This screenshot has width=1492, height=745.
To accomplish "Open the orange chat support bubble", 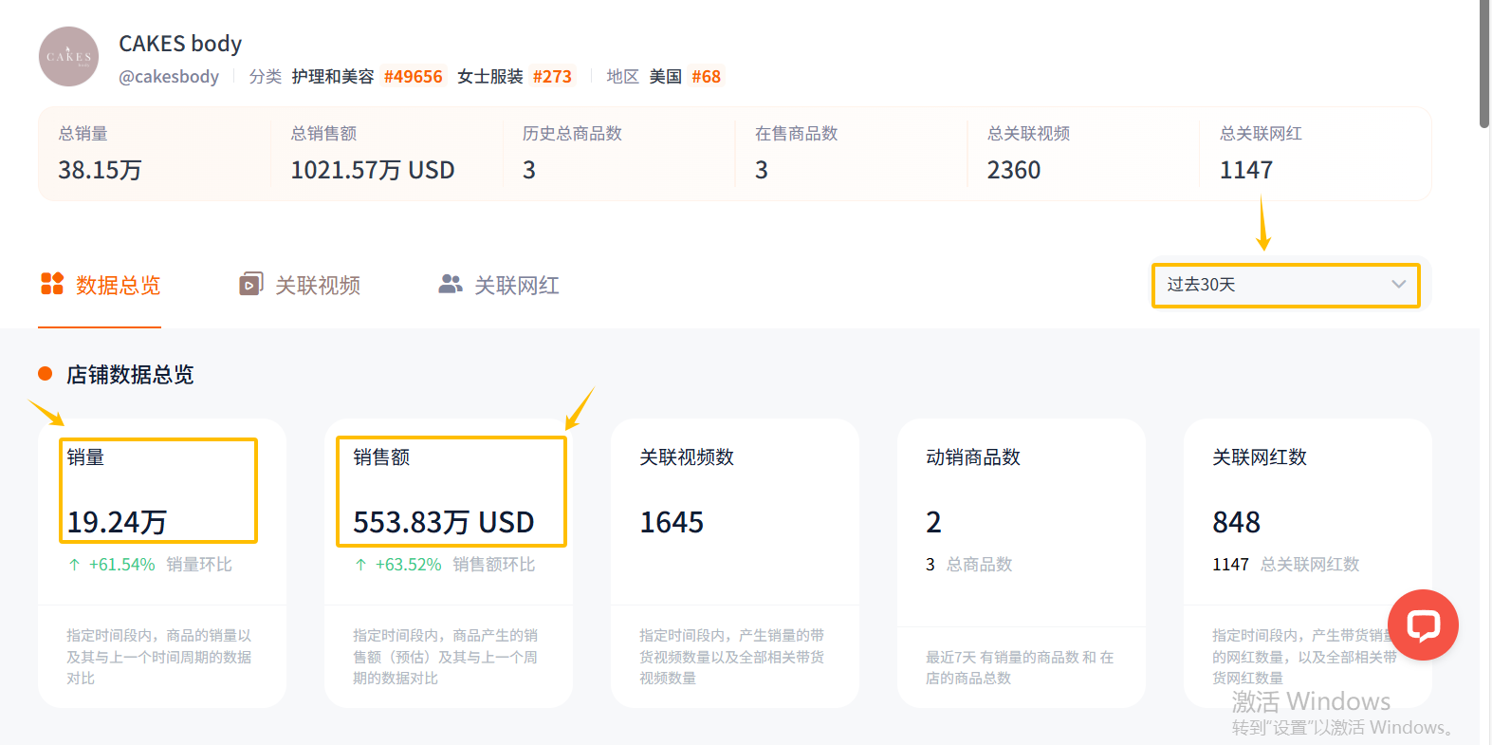I will tap(1423, 624).
